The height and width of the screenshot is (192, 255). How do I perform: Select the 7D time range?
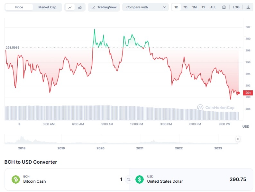click(185, 7)
